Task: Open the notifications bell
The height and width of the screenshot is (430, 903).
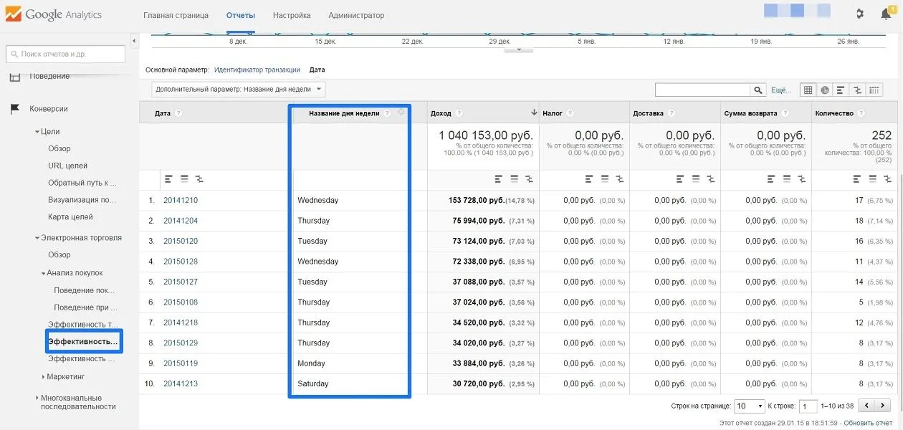Action: (x=887, y=14)
